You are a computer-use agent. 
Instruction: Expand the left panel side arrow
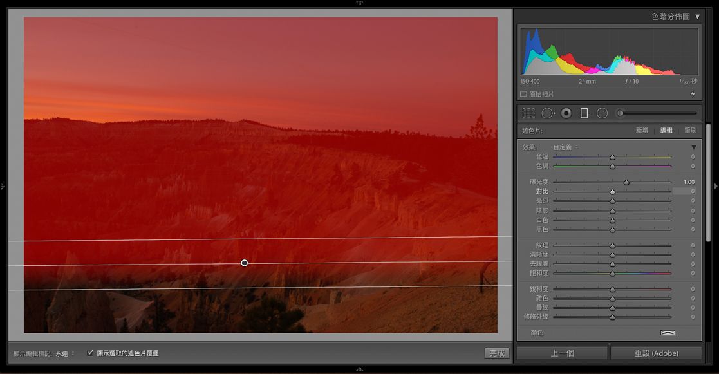[3, 186]
